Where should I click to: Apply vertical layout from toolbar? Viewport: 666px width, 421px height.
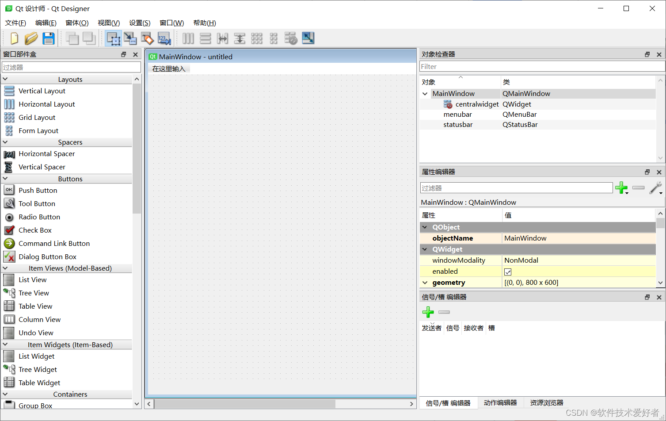click(205, 38)
